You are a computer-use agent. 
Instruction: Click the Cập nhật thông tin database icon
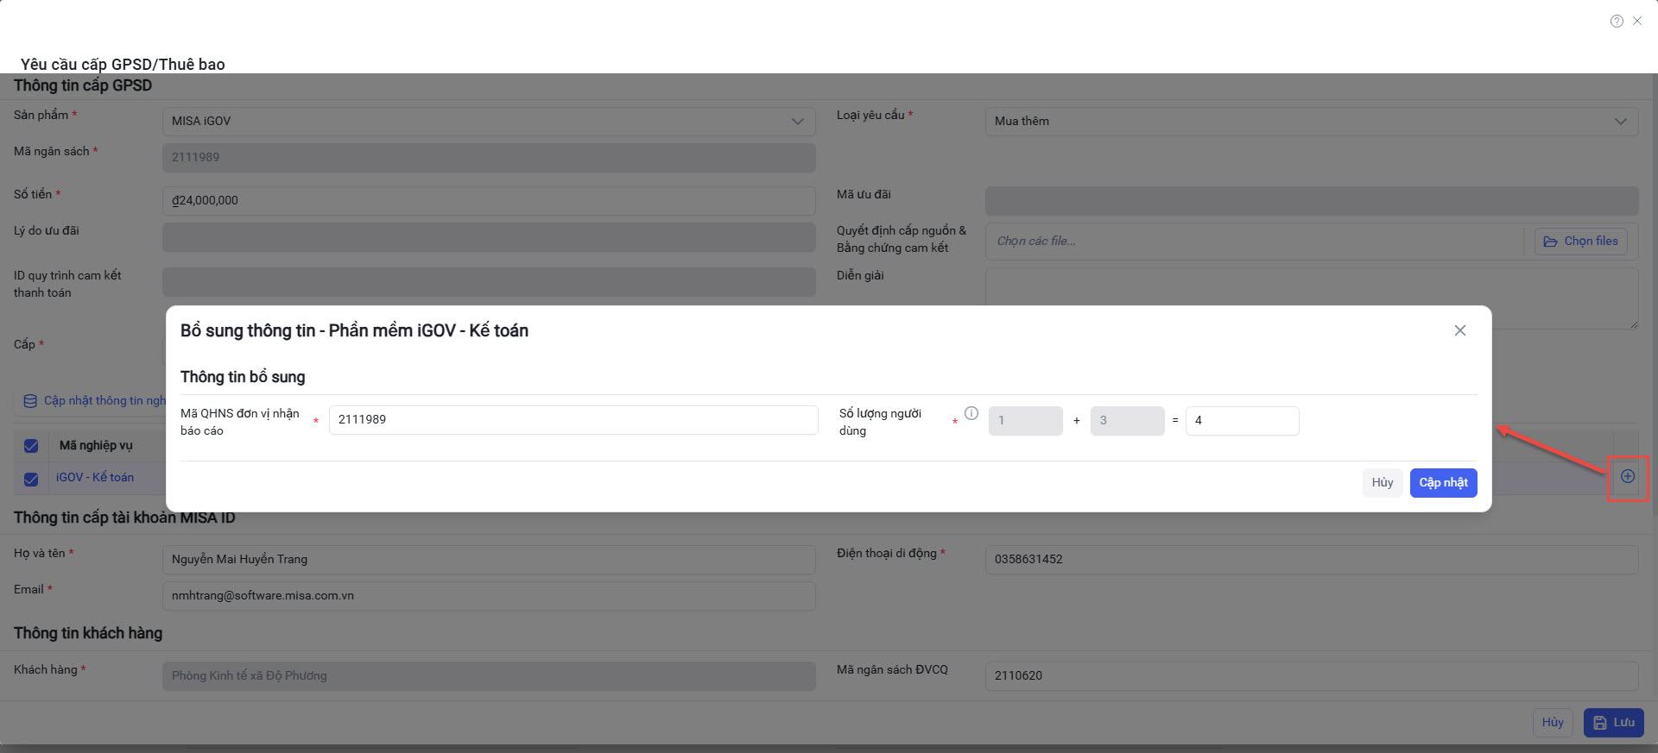pyautogui.click(x=30, y=401)
